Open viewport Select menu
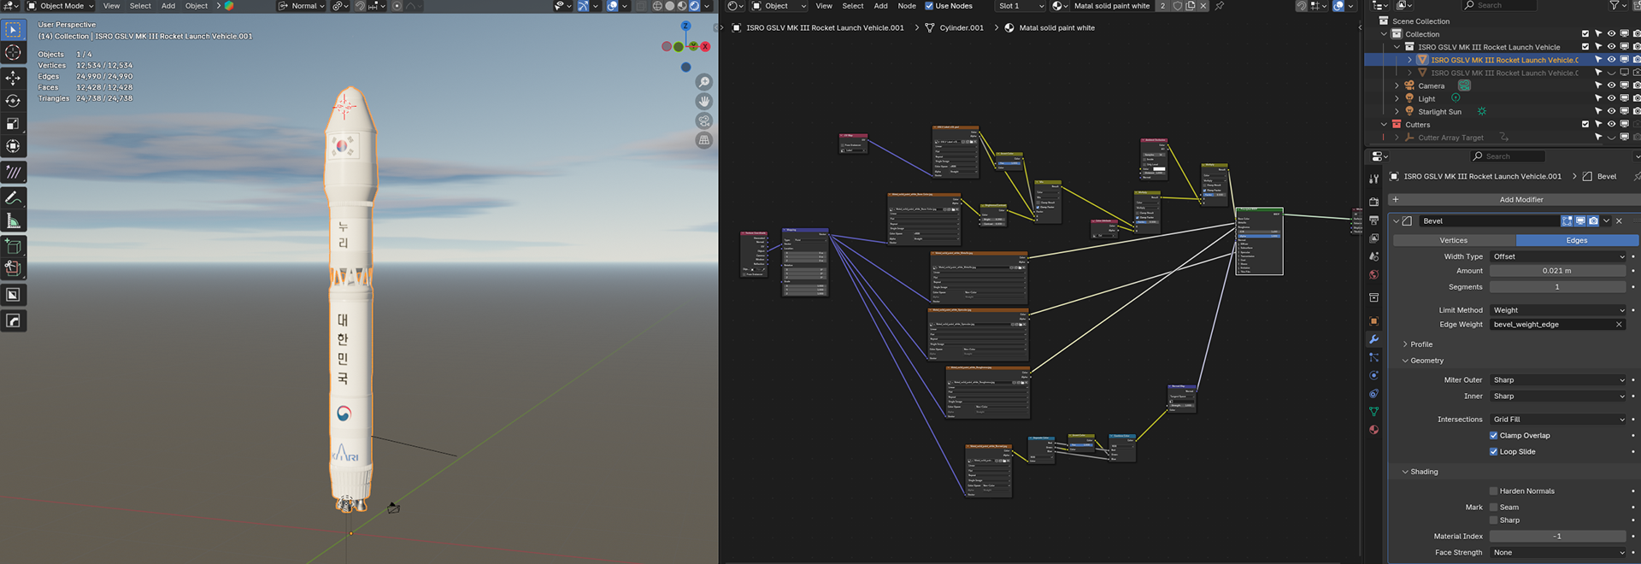Screen dimensions: 1641x564 140,6
